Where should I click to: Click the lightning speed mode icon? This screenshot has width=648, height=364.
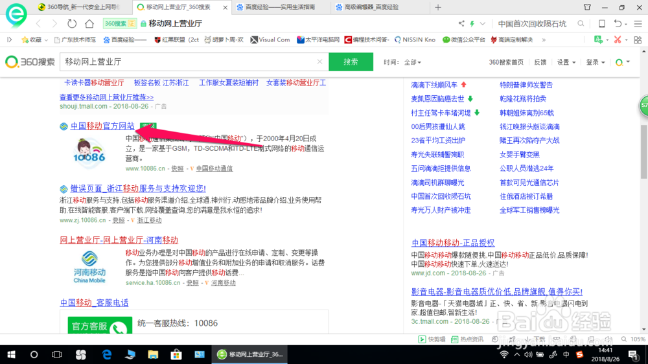pyautogui.click(x=472, y=23)
